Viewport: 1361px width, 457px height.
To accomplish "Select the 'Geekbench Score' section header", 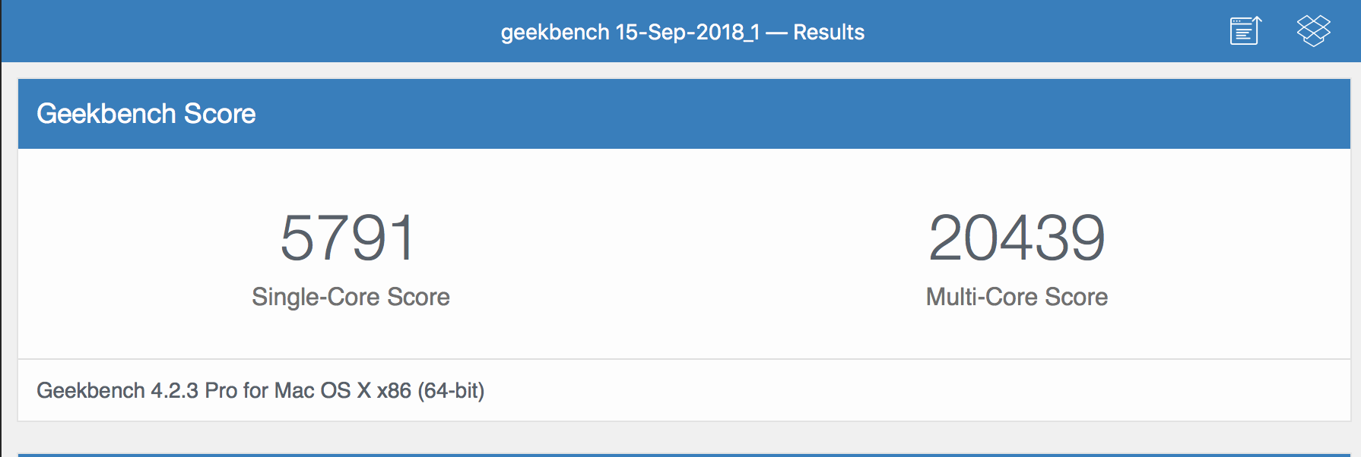I will [146, 114].
